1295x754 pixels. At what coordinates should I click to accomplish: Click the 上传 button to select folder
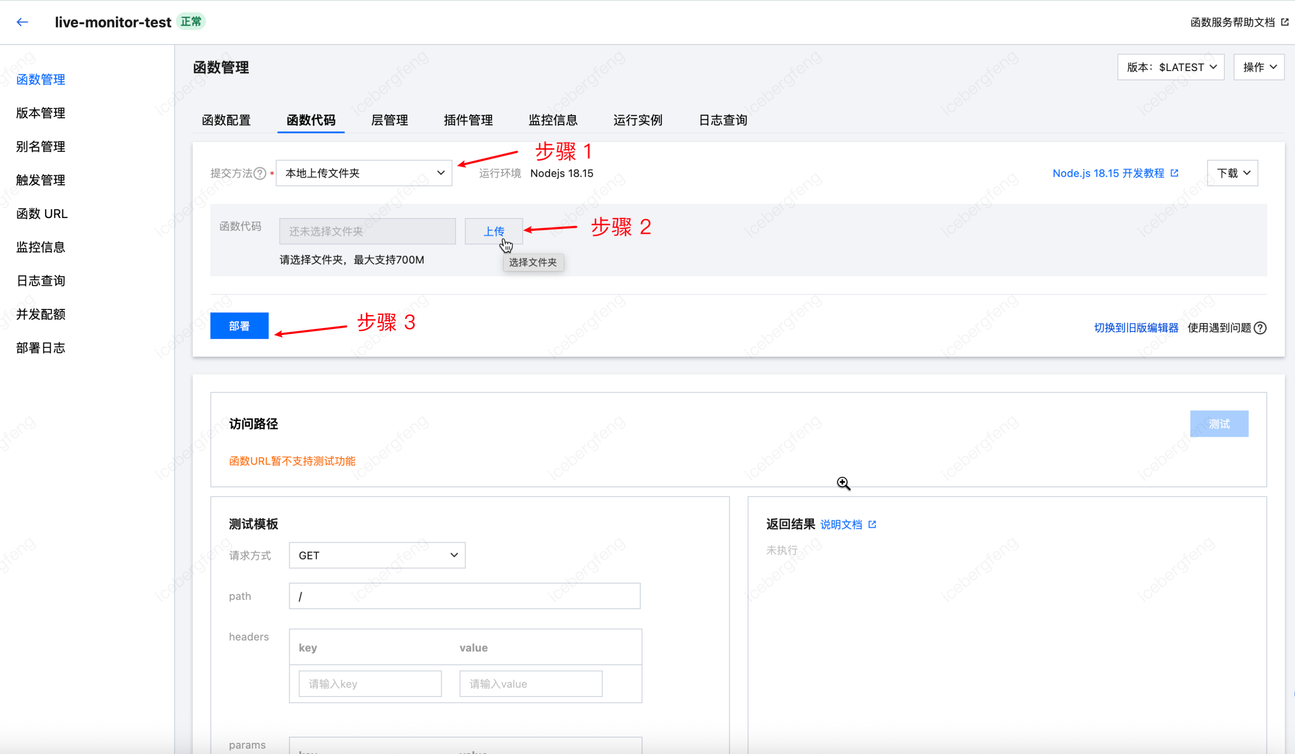pos(493,232)
